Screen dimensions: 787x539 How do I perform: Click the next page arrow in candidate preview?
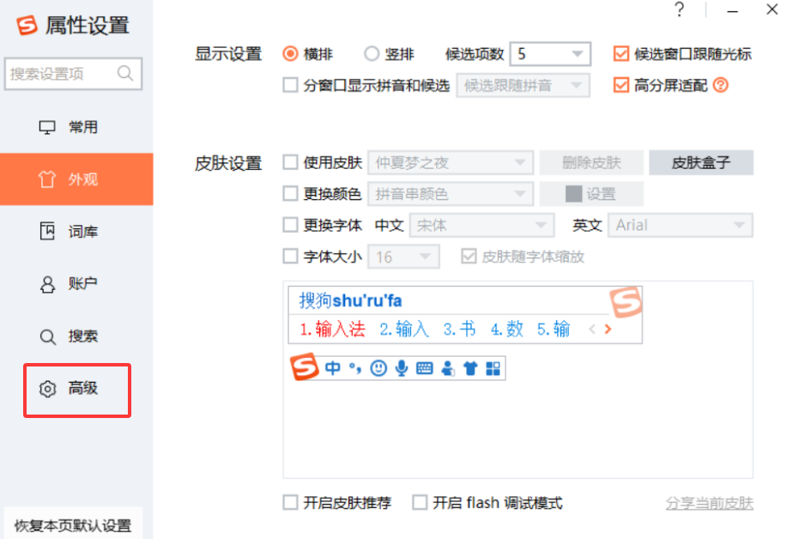click(608, 329)
